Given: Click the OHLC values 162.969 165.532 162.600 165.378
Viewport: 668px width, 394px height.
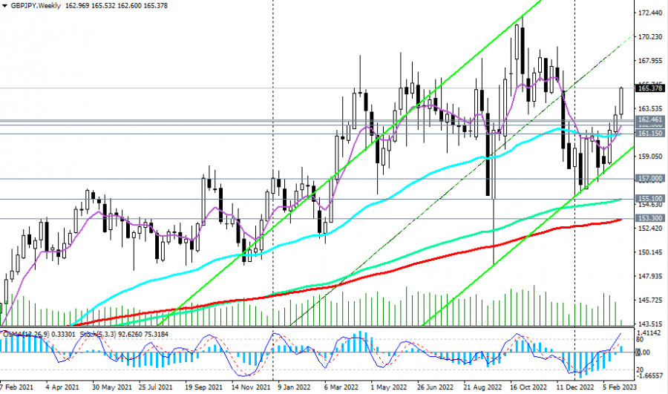Looking at the screenshot, I should (117, 6).
